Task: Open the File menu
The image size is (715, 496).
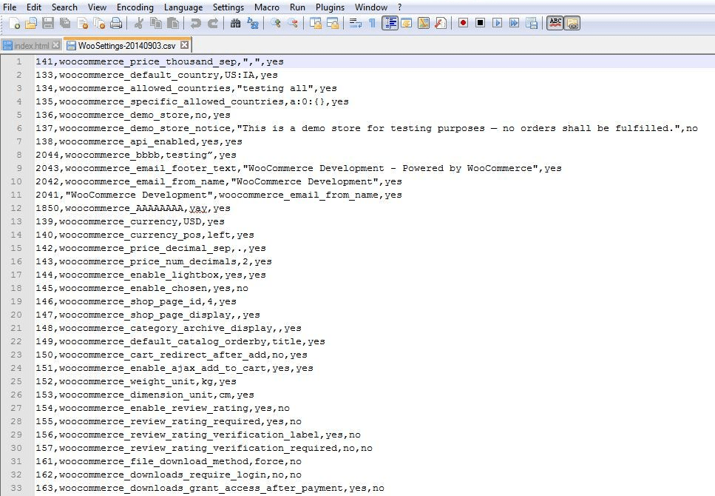Action: 10,7
